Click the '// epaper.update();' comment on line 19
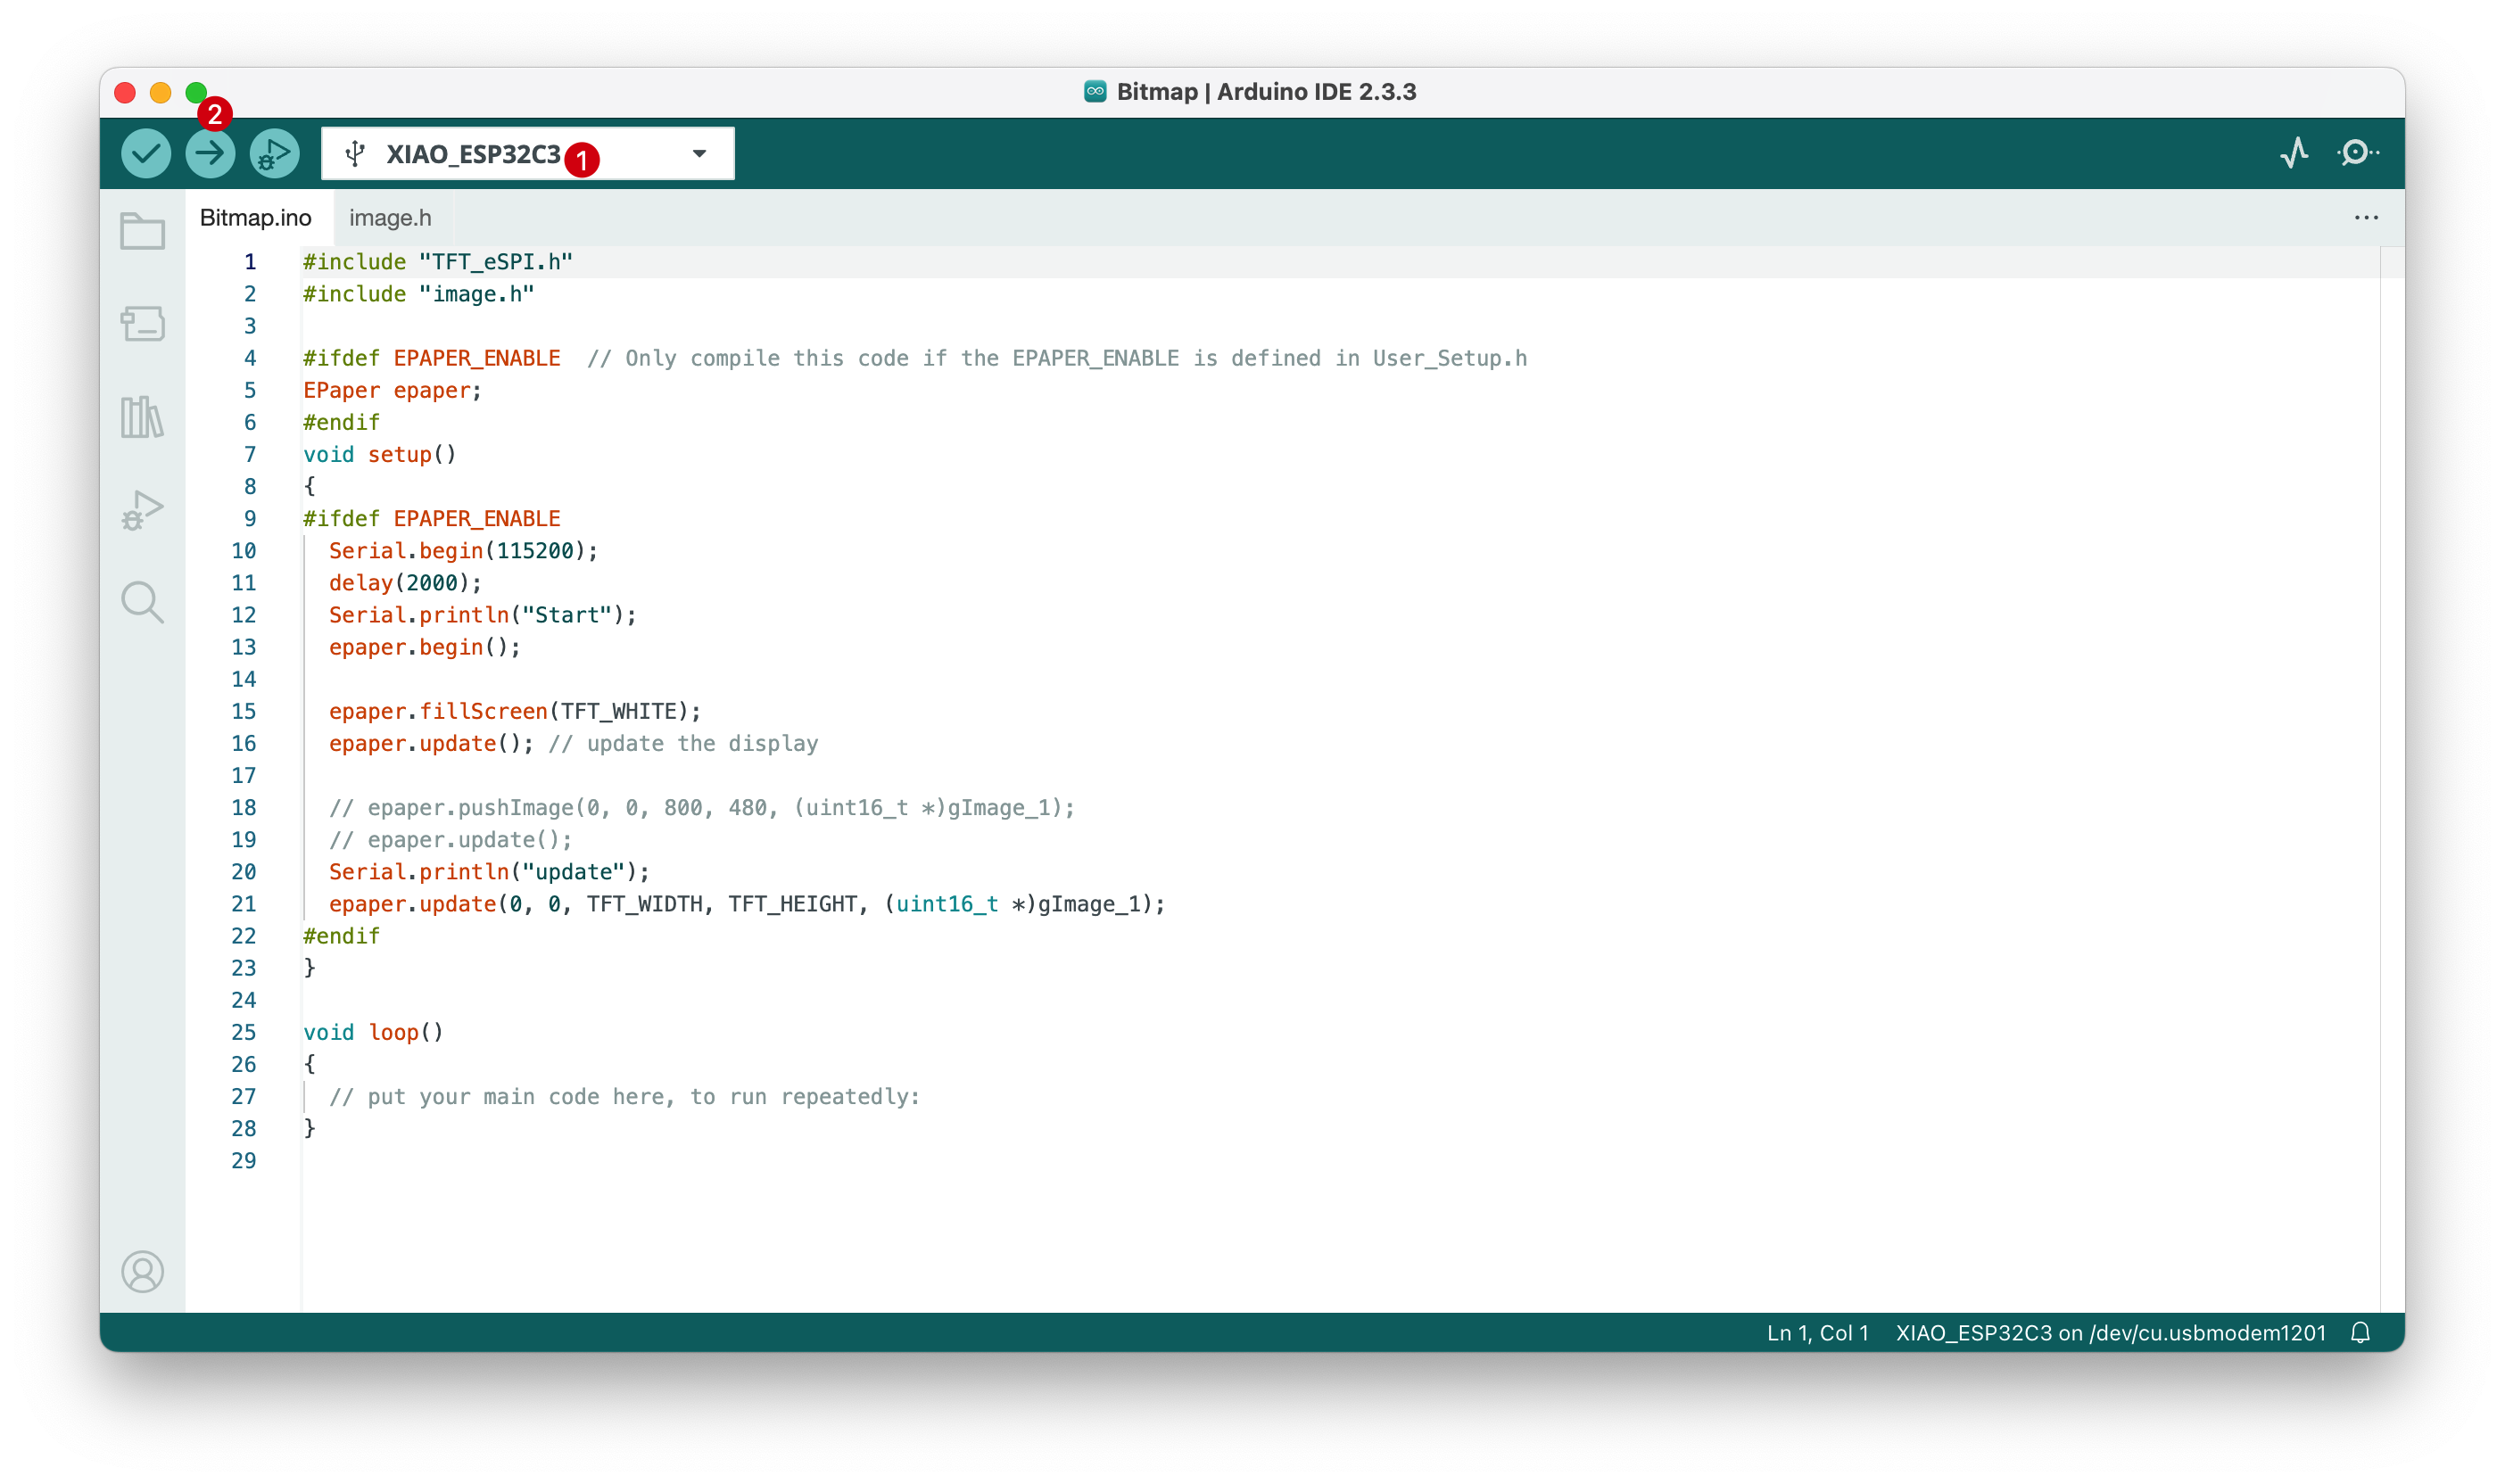The image size is (2505, 1484). click(x=450, y=840)
